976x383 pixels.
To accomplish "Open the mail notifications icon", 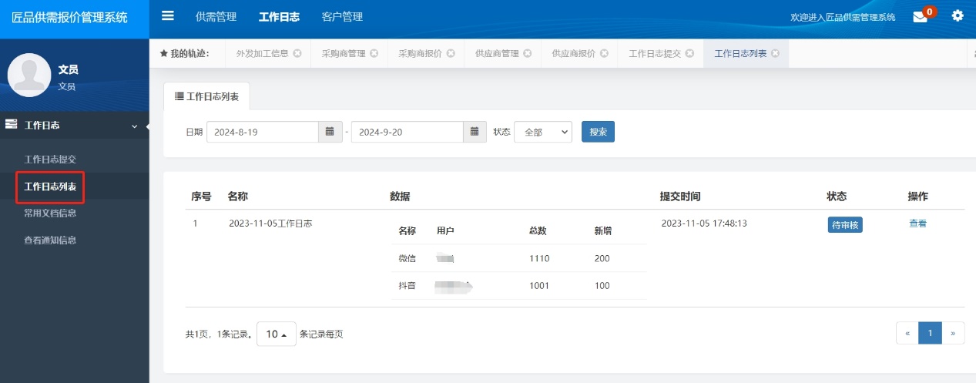I will [x=920, y=17].
